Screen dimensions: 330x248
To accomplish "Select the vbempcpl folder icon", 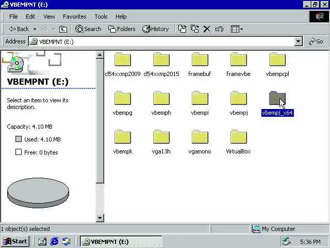I will pyautogui.click(x=277, y=59).
